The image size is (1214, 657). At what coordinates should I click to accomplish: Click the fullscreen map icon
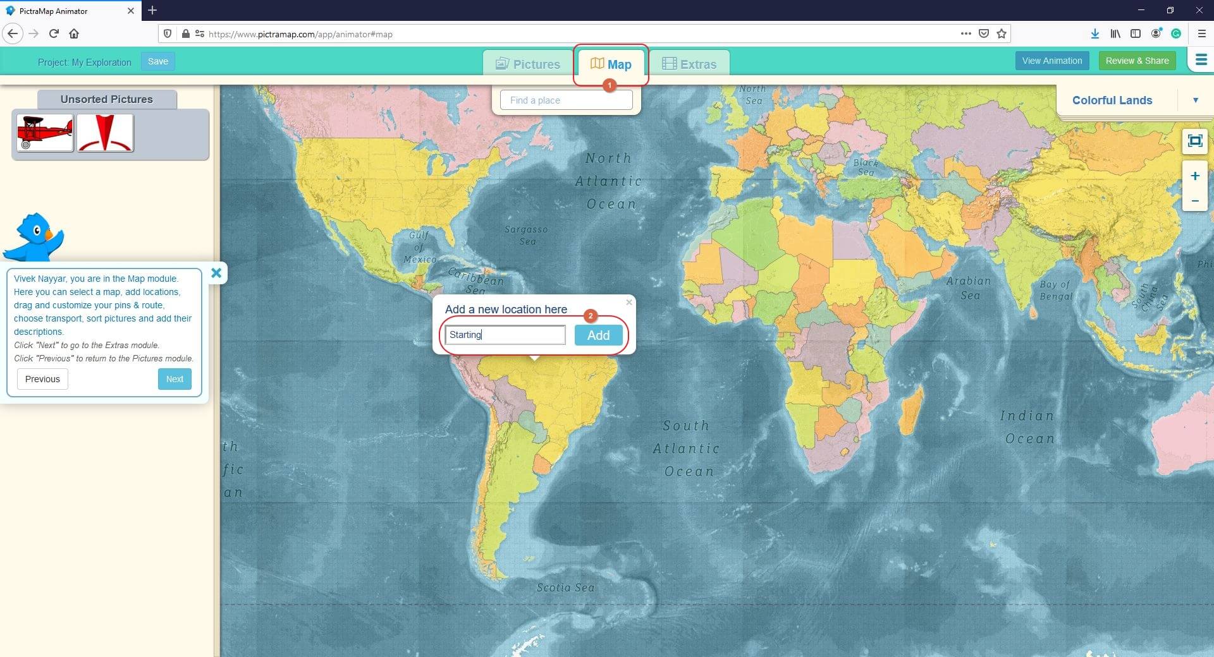1195,141
